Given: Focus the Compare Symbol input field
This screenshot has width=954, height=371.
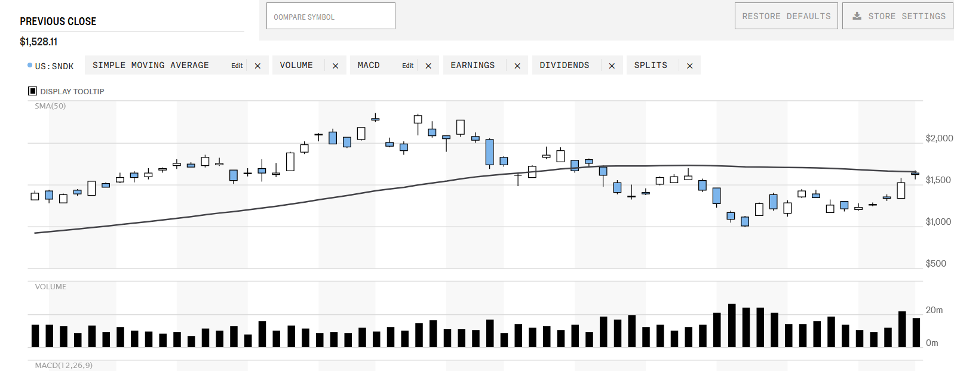Looking at the screenshot, I should pos(331,16).
